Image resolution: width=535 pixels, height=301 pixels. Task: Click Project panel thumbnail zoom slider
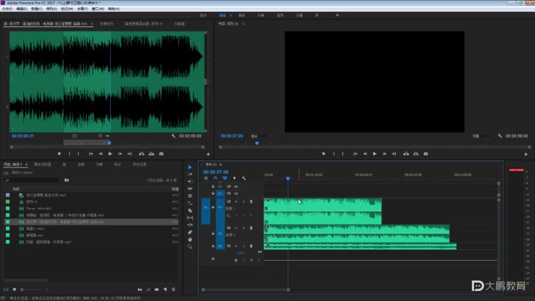pyautogui.click(x=31, y=290)
